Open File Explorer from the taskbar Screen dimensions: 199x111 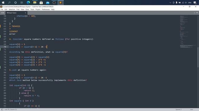35,2
